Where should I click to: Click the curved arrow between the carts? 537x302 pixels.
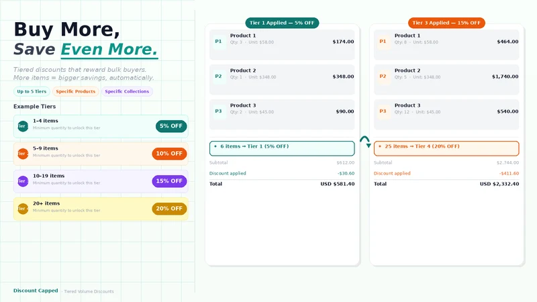tap(365, 142)
